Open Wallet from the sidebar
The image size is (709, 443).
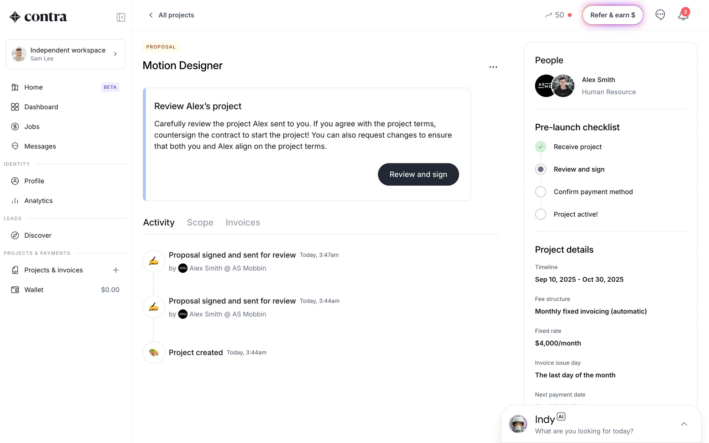click(34, 290)
